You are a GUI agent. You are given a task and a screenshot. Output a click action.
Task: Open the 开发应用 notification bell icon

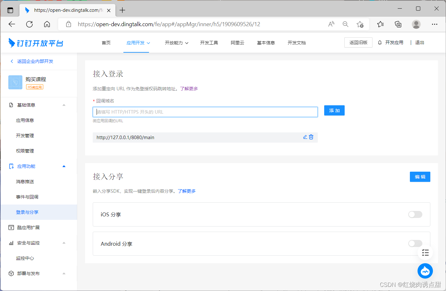(380, 42)
